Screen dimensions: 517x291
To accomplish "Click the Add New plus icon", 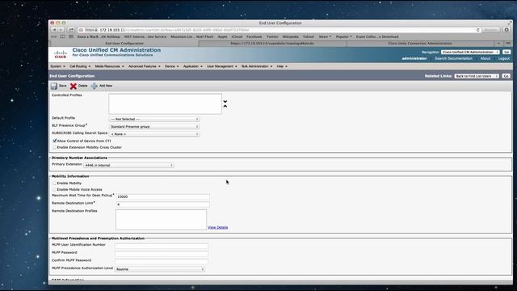I will point(94,86).
